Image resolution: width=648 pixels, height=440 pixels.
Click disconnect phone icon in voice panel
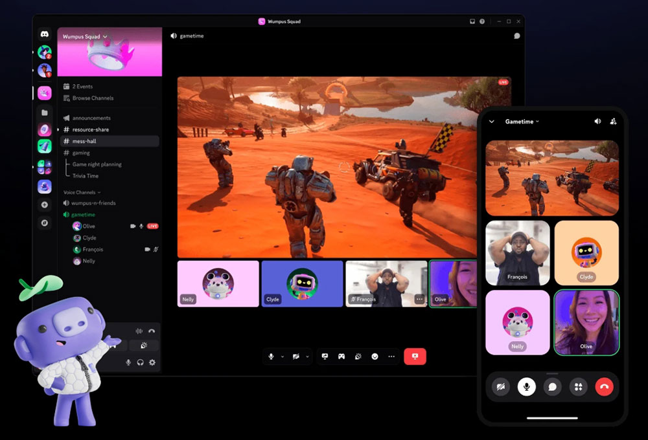click(152, 331)
